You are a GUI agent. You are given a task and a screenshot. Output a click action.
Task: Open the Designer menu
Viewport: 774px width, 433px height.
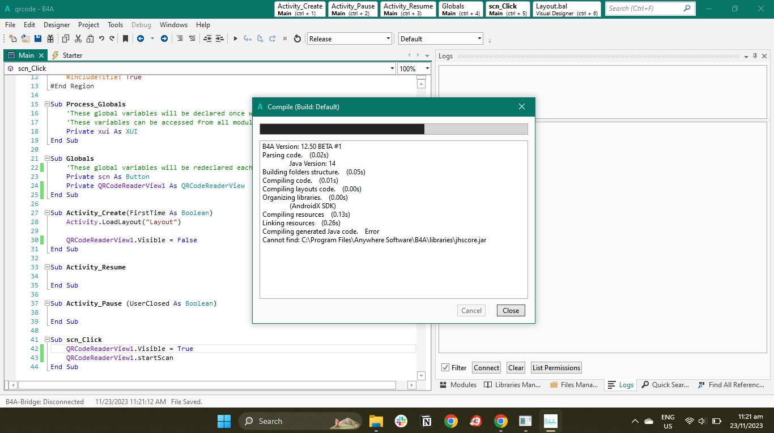pyautogui.click(x=57, y=25)
